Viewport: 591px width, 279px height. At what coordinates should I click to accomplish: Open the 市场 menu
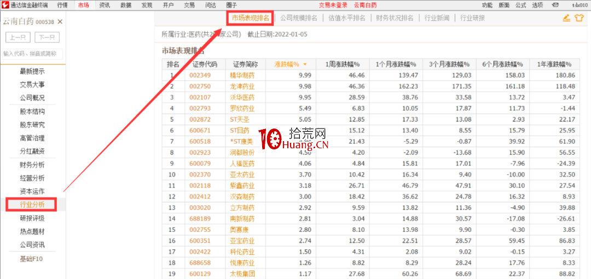(84, 5)
